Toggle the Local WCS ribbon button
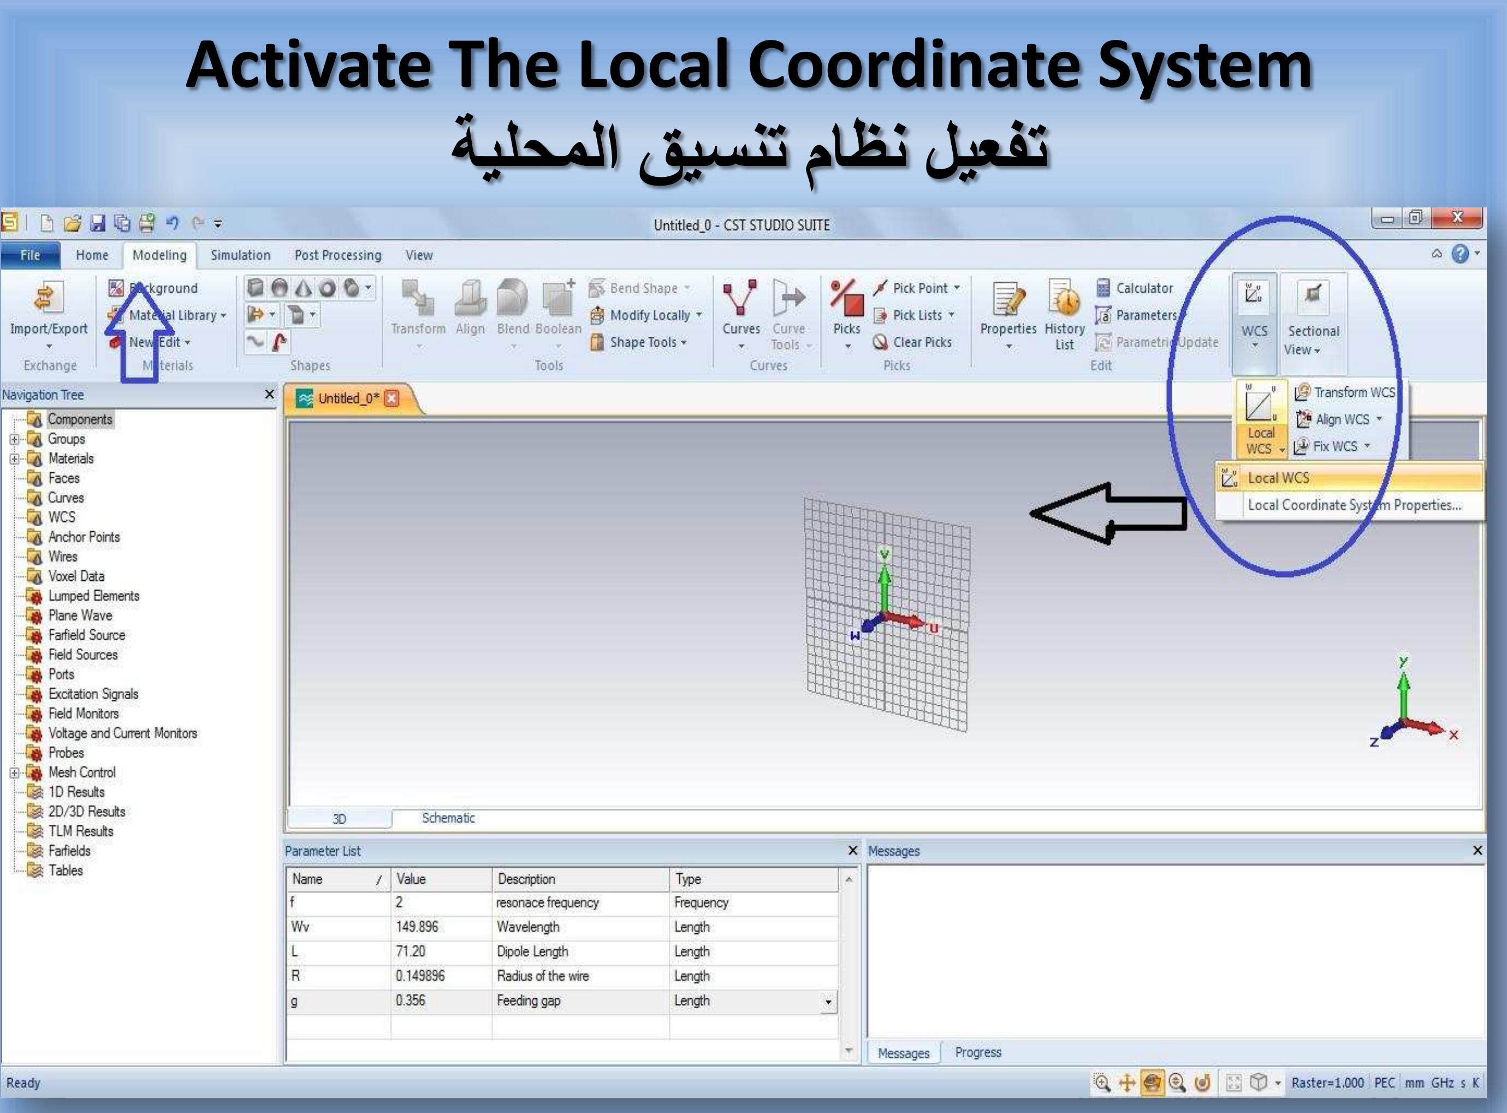1507x1113 pixels. click(1259, 408)
